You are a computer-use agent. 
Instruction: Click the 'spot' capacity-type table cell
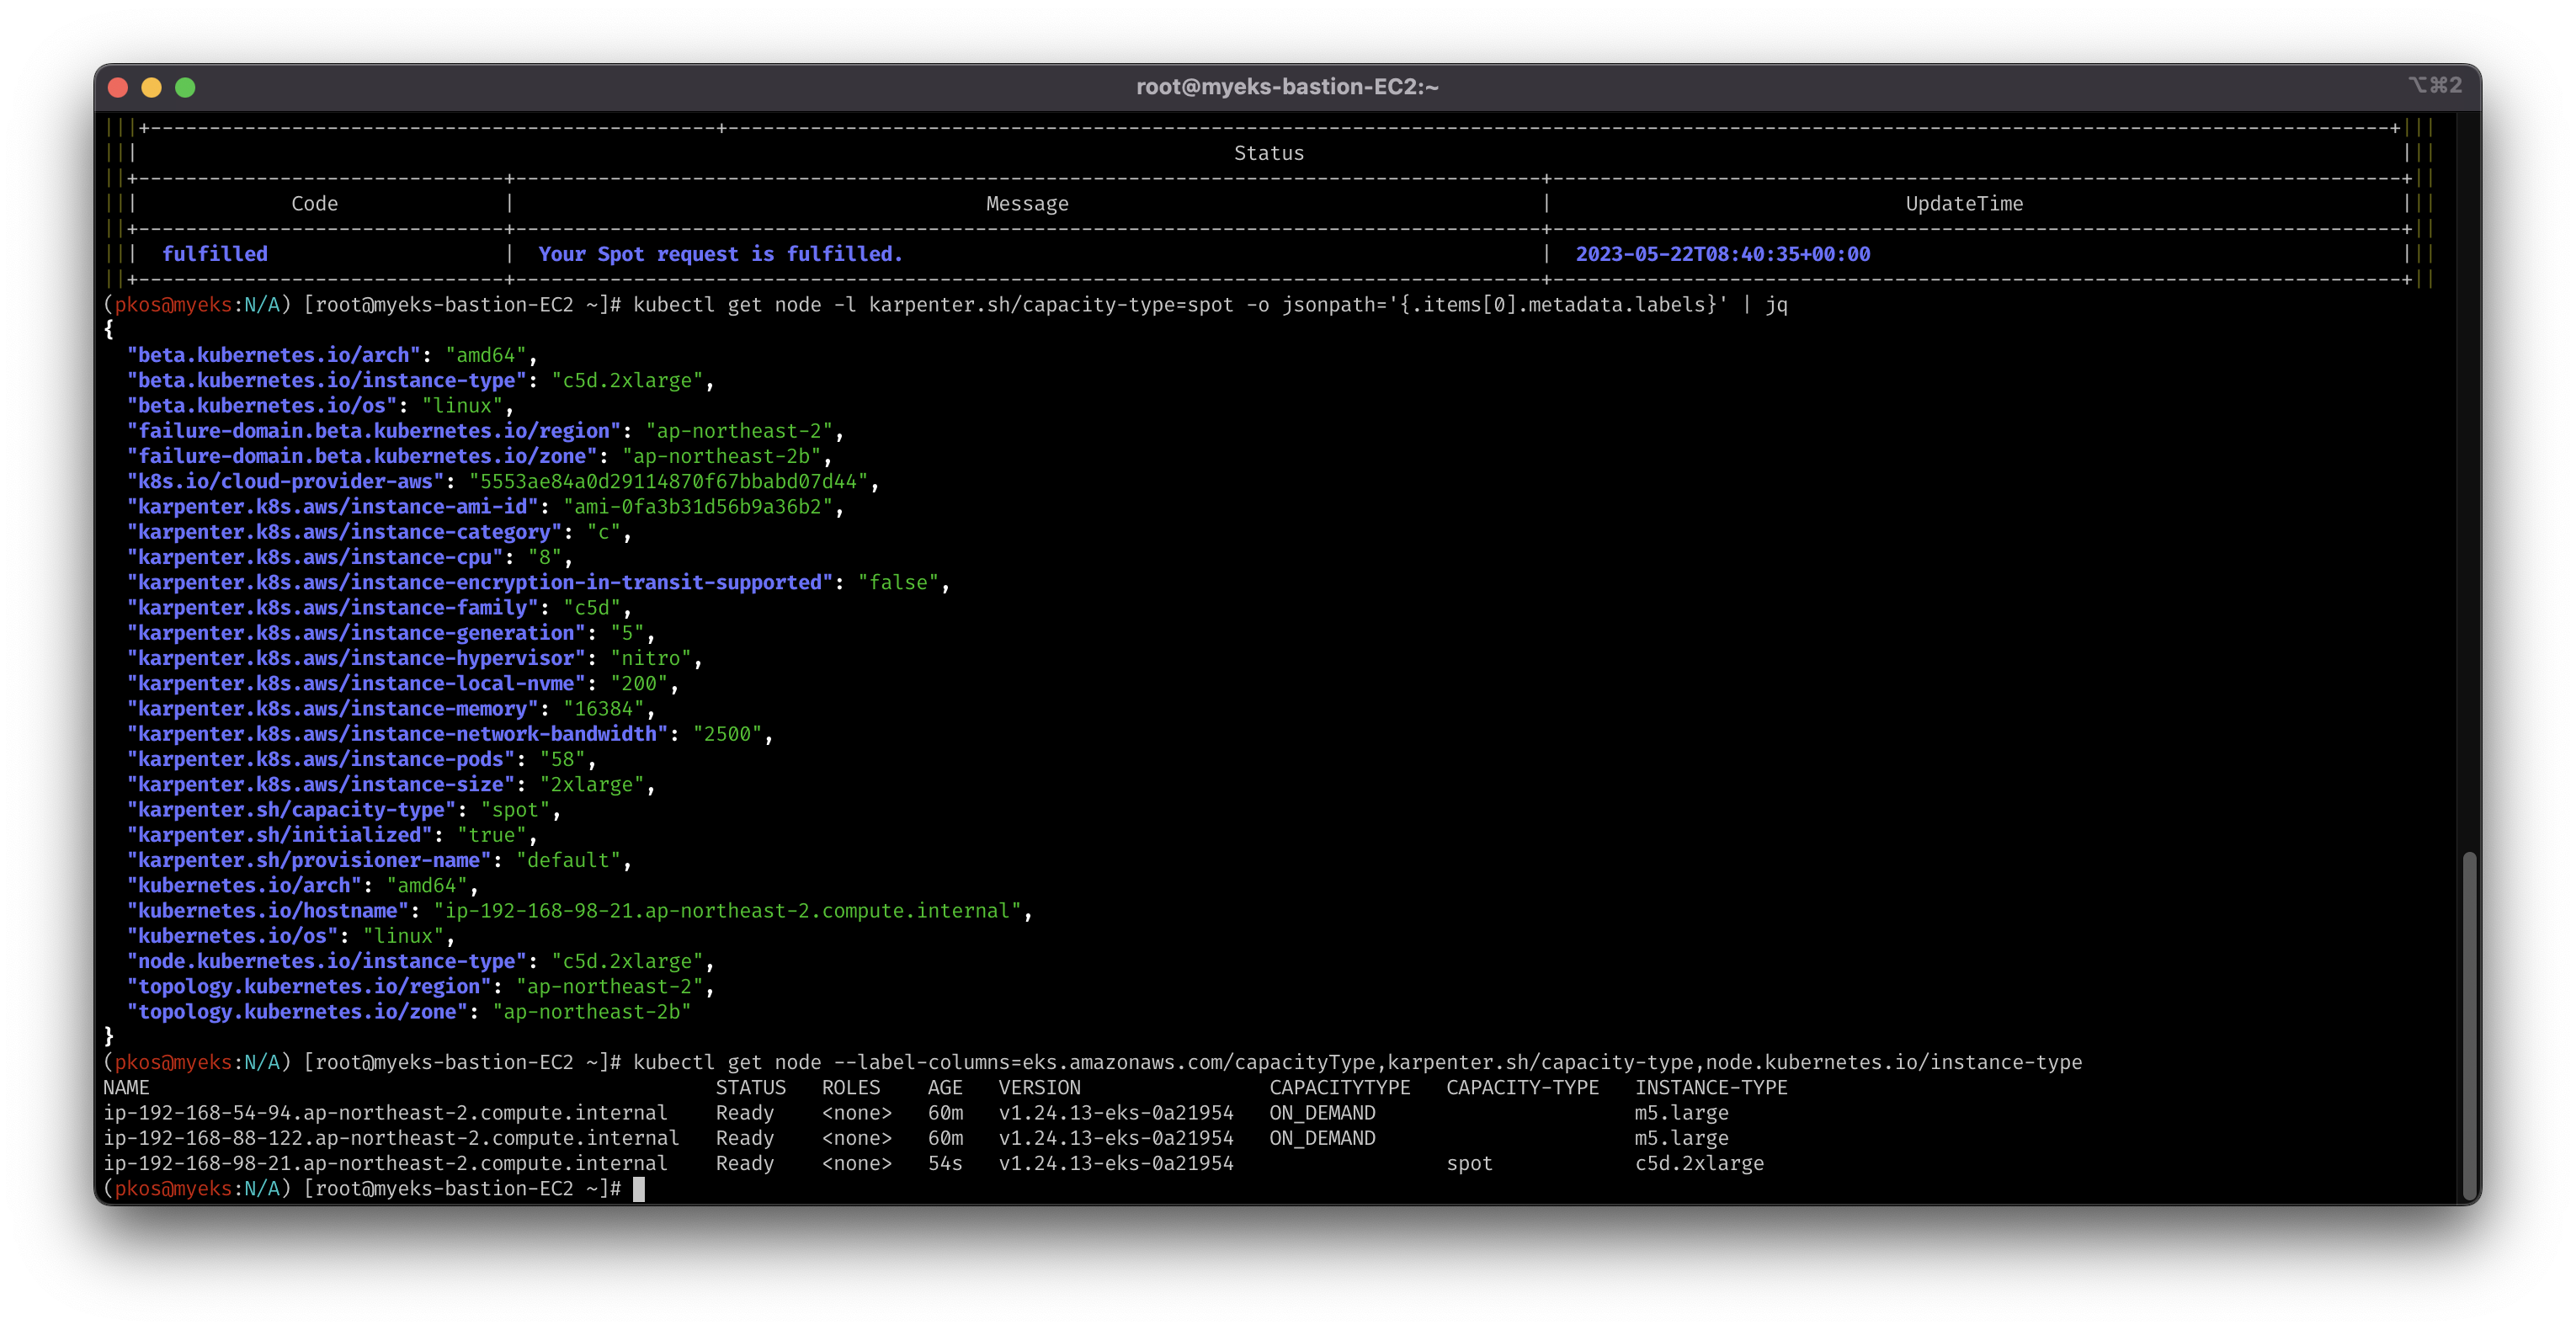pyautogui.click(x=1469, y=1163)
